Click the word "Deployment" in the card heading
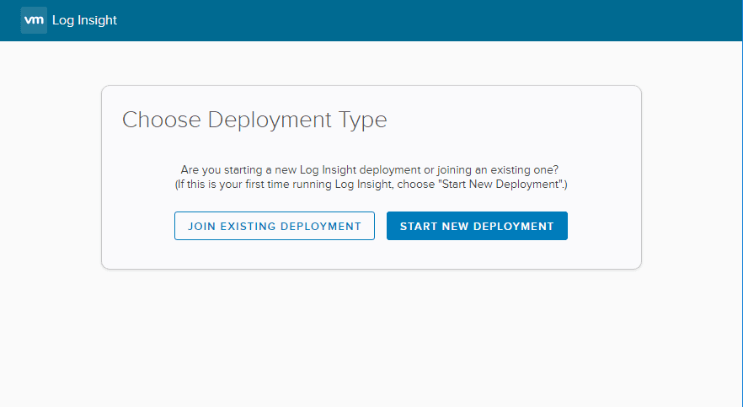 268,120
